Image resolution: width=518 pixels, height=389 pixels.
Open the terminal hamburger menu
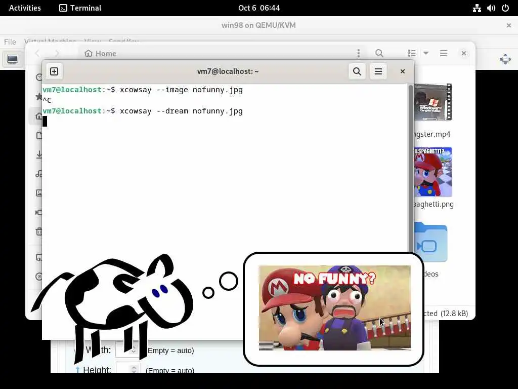pyautogui.click(x=378, y=71)
